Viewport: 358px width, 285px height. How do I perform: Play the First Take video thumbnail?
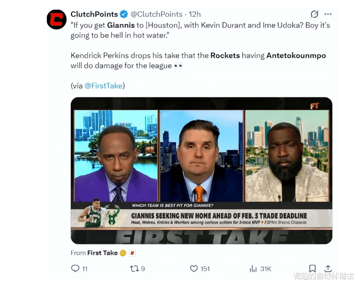202,170
